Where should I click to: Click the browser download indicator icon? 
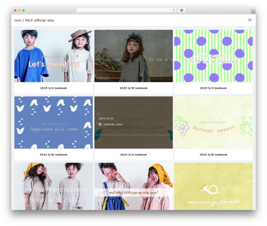point(182,11)
